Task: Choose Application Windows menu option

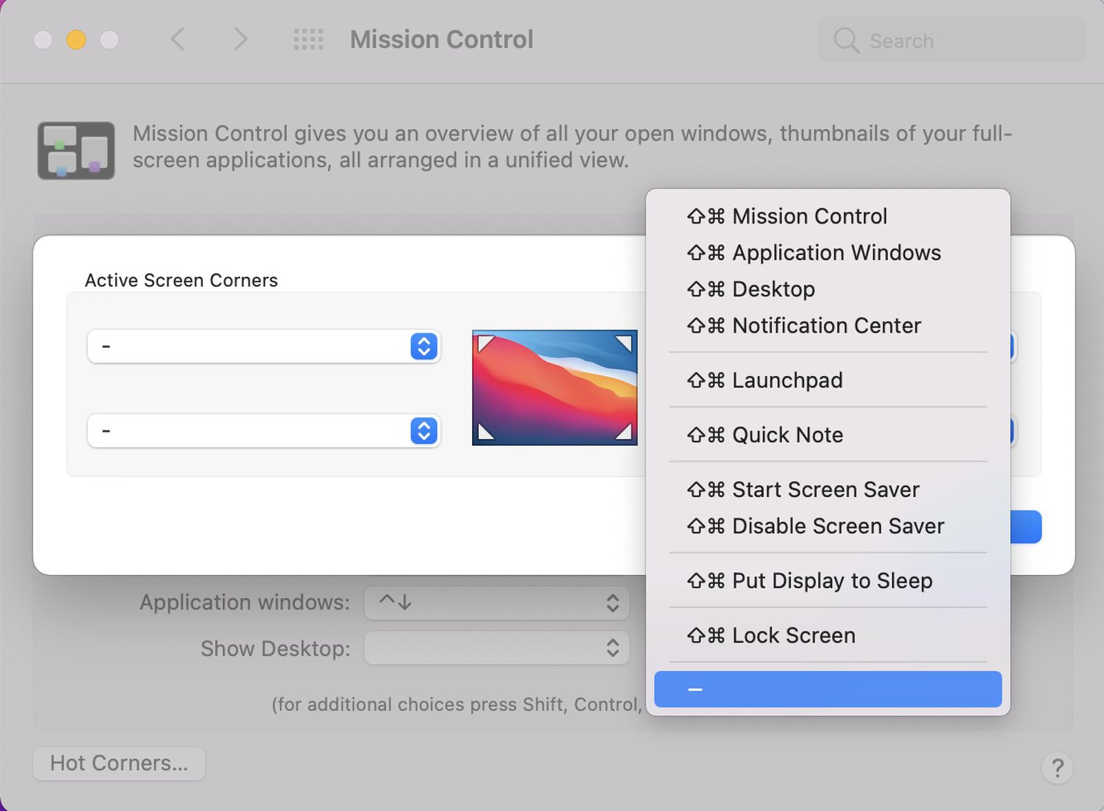Action: (x=836, y=253)
